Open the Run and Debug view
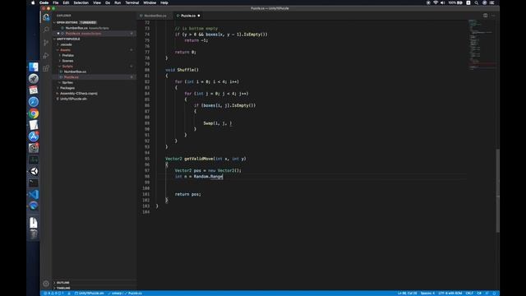This screenshot has width=526, height=296. point(46,55)
